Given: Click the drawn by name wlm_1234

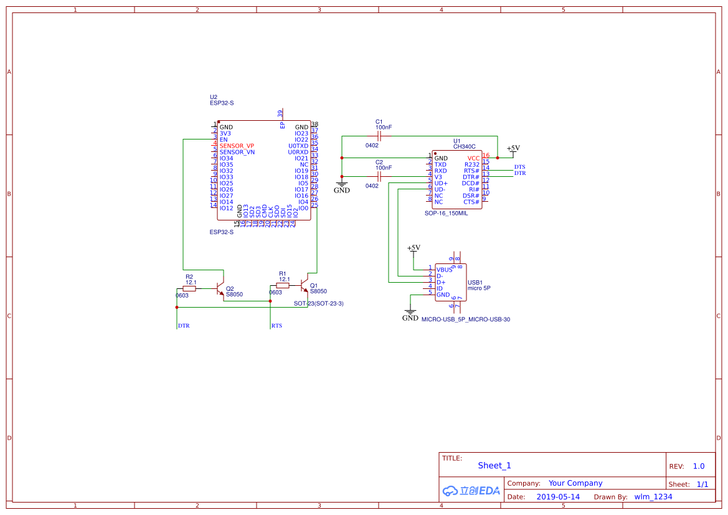Looking at the screenshot, I should click(x=653, y=496).
